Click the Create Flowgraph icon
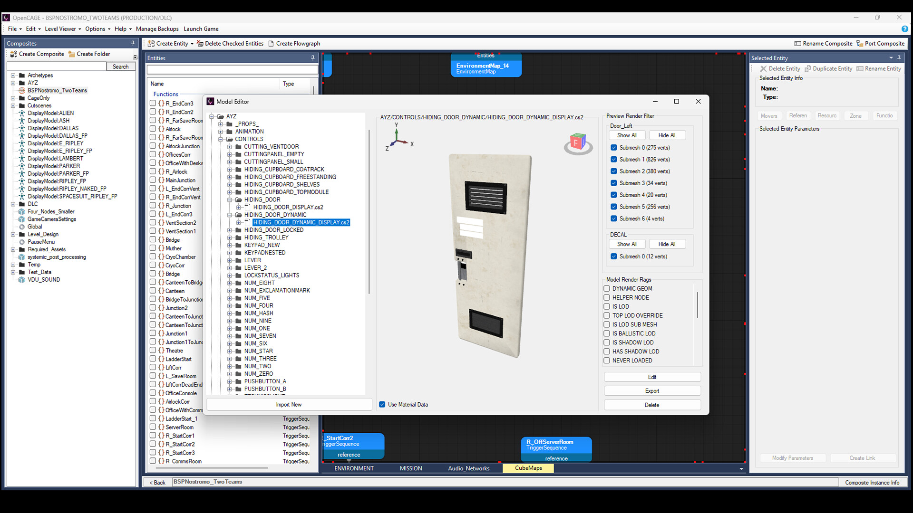The height and width of the screenshot is (513, 913). coord(271,44)
